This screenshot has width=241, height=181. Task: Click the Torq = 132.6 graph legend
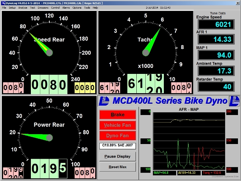click(214, 173)
